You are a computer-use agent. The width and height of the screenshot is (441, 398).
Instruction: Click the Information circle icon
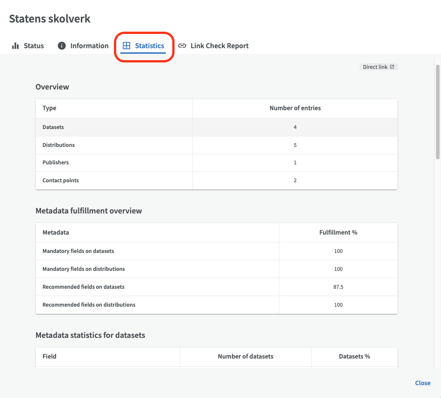[62, 45]
